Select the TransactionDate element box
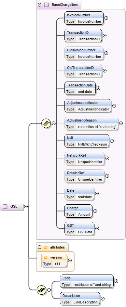 (x=80, y=88)
